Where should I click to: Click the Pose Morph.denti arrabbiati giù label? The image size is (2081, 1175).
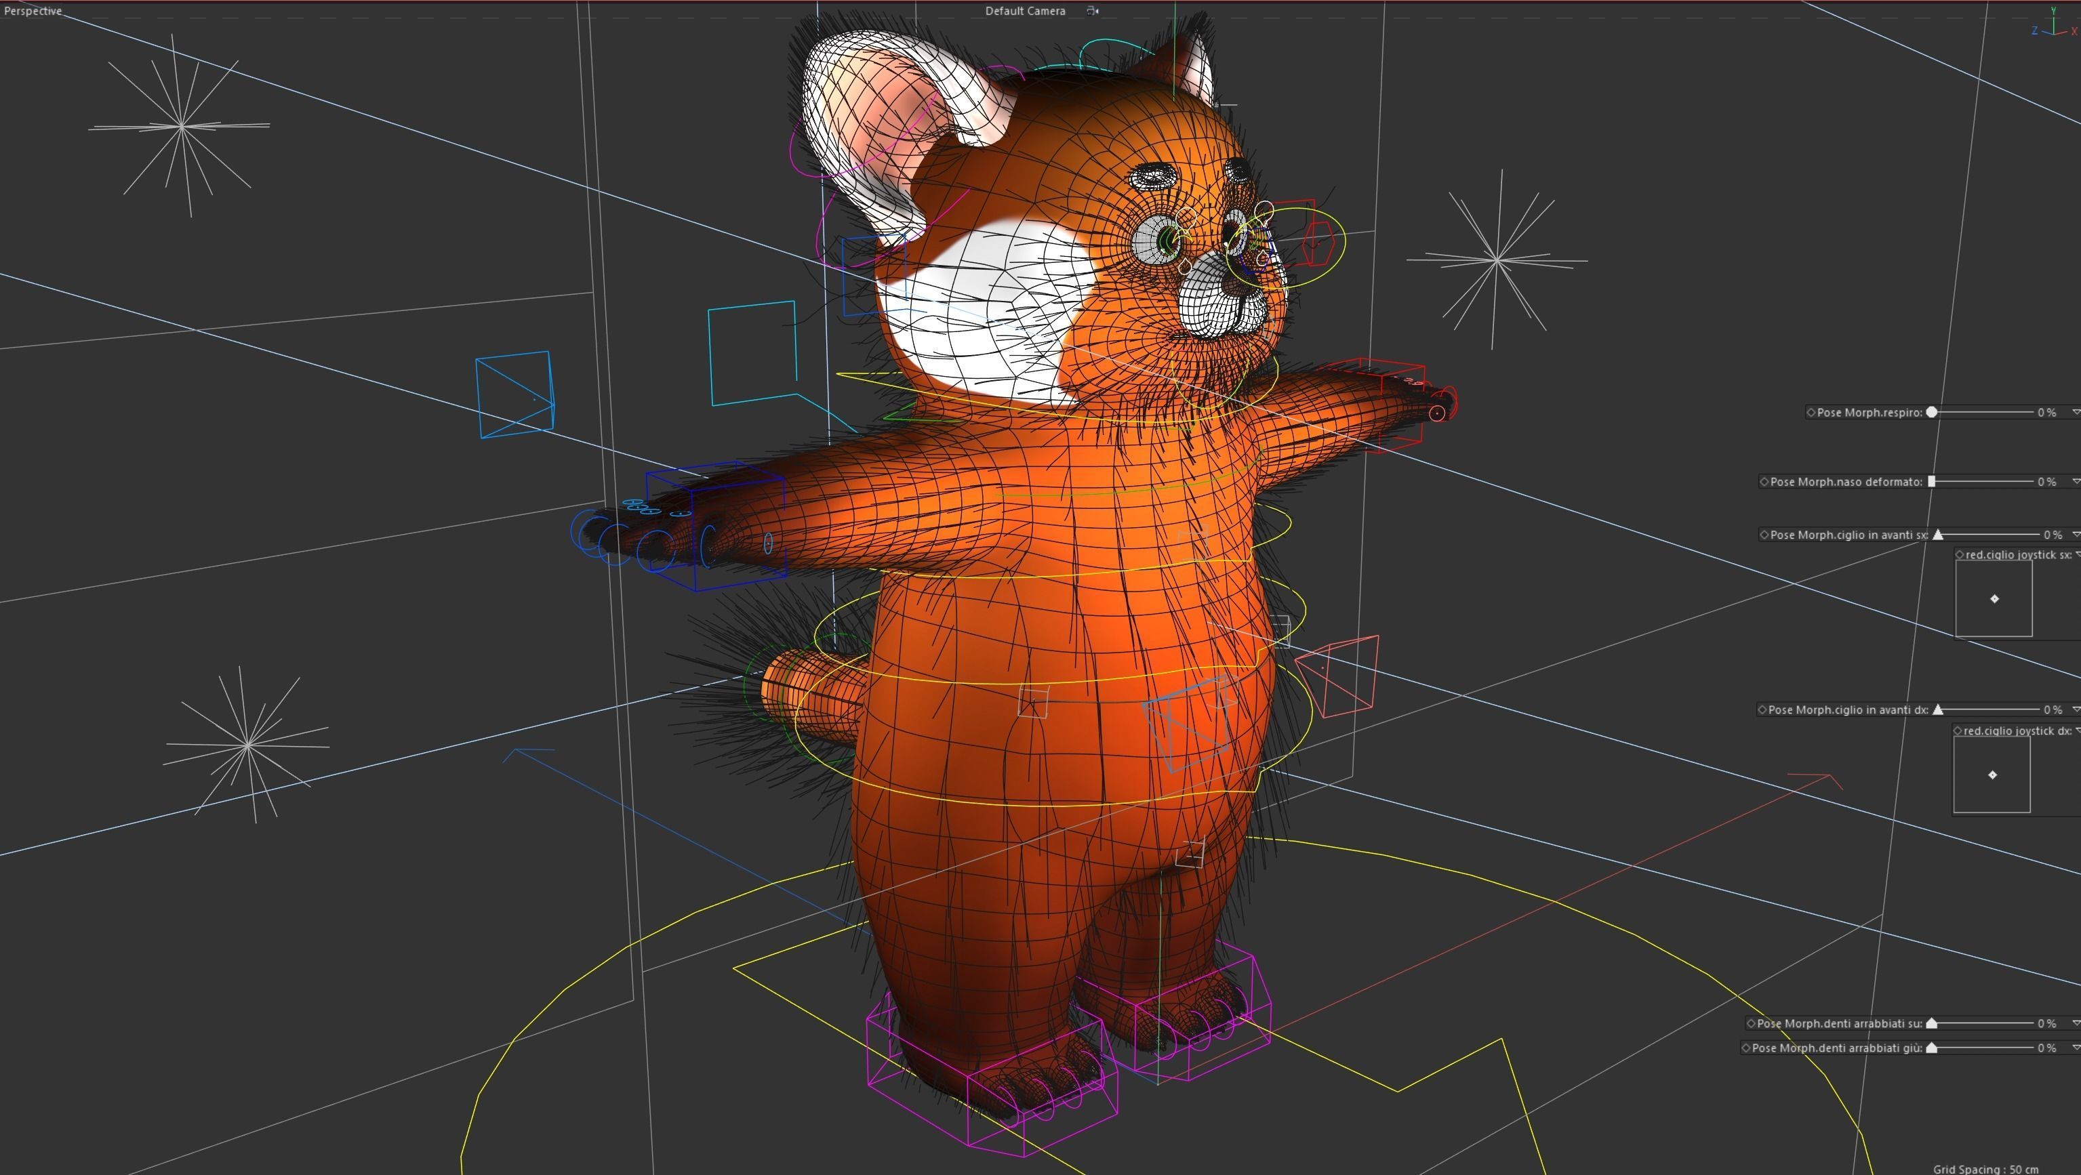[x=1837, y=1048]
